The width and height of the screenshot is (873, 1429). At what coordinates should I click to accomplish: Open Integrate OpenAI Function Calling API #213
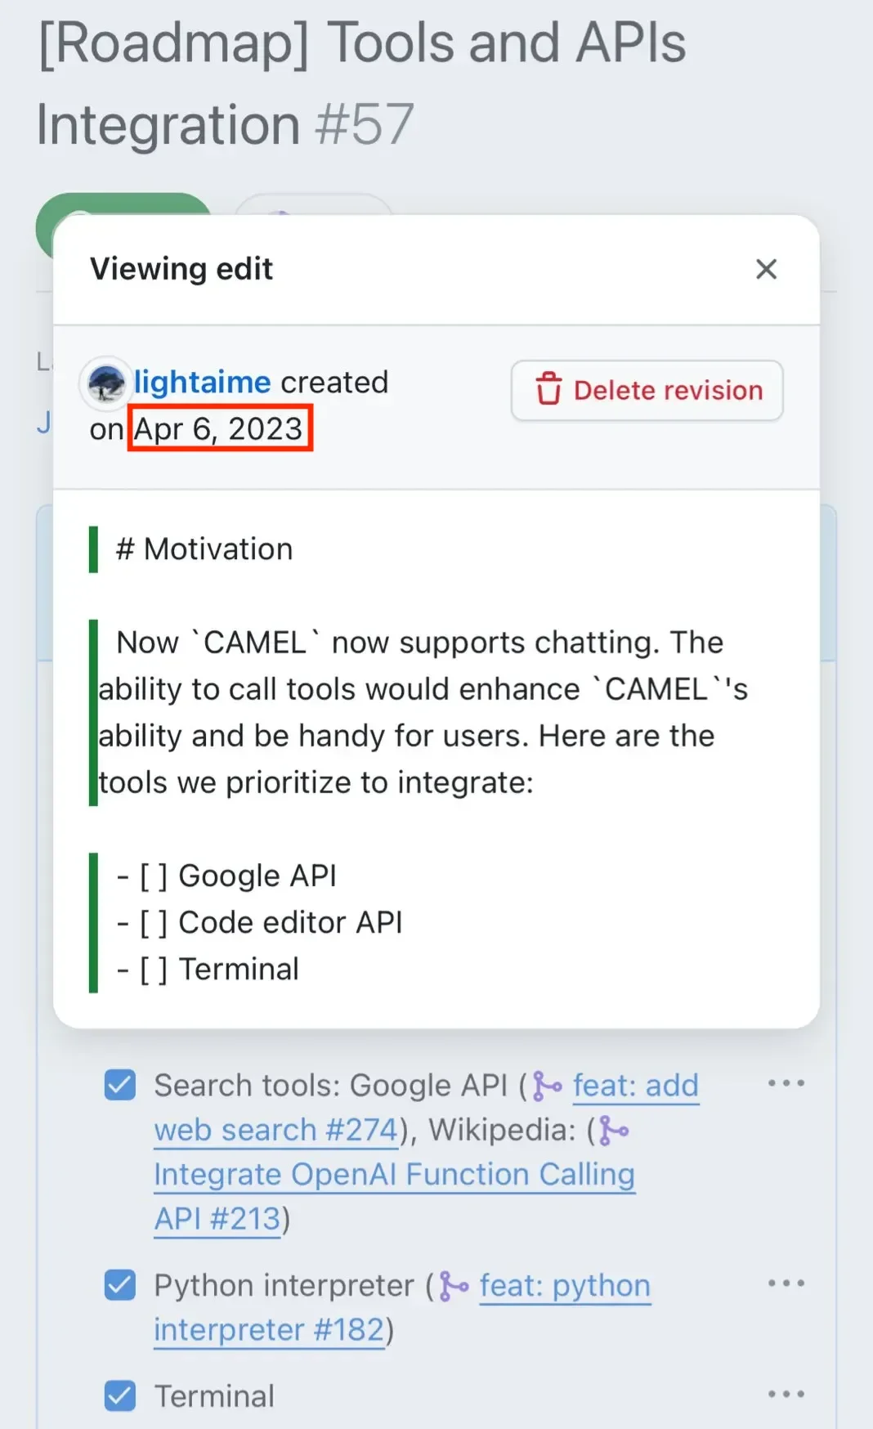tap(394, 1175)
